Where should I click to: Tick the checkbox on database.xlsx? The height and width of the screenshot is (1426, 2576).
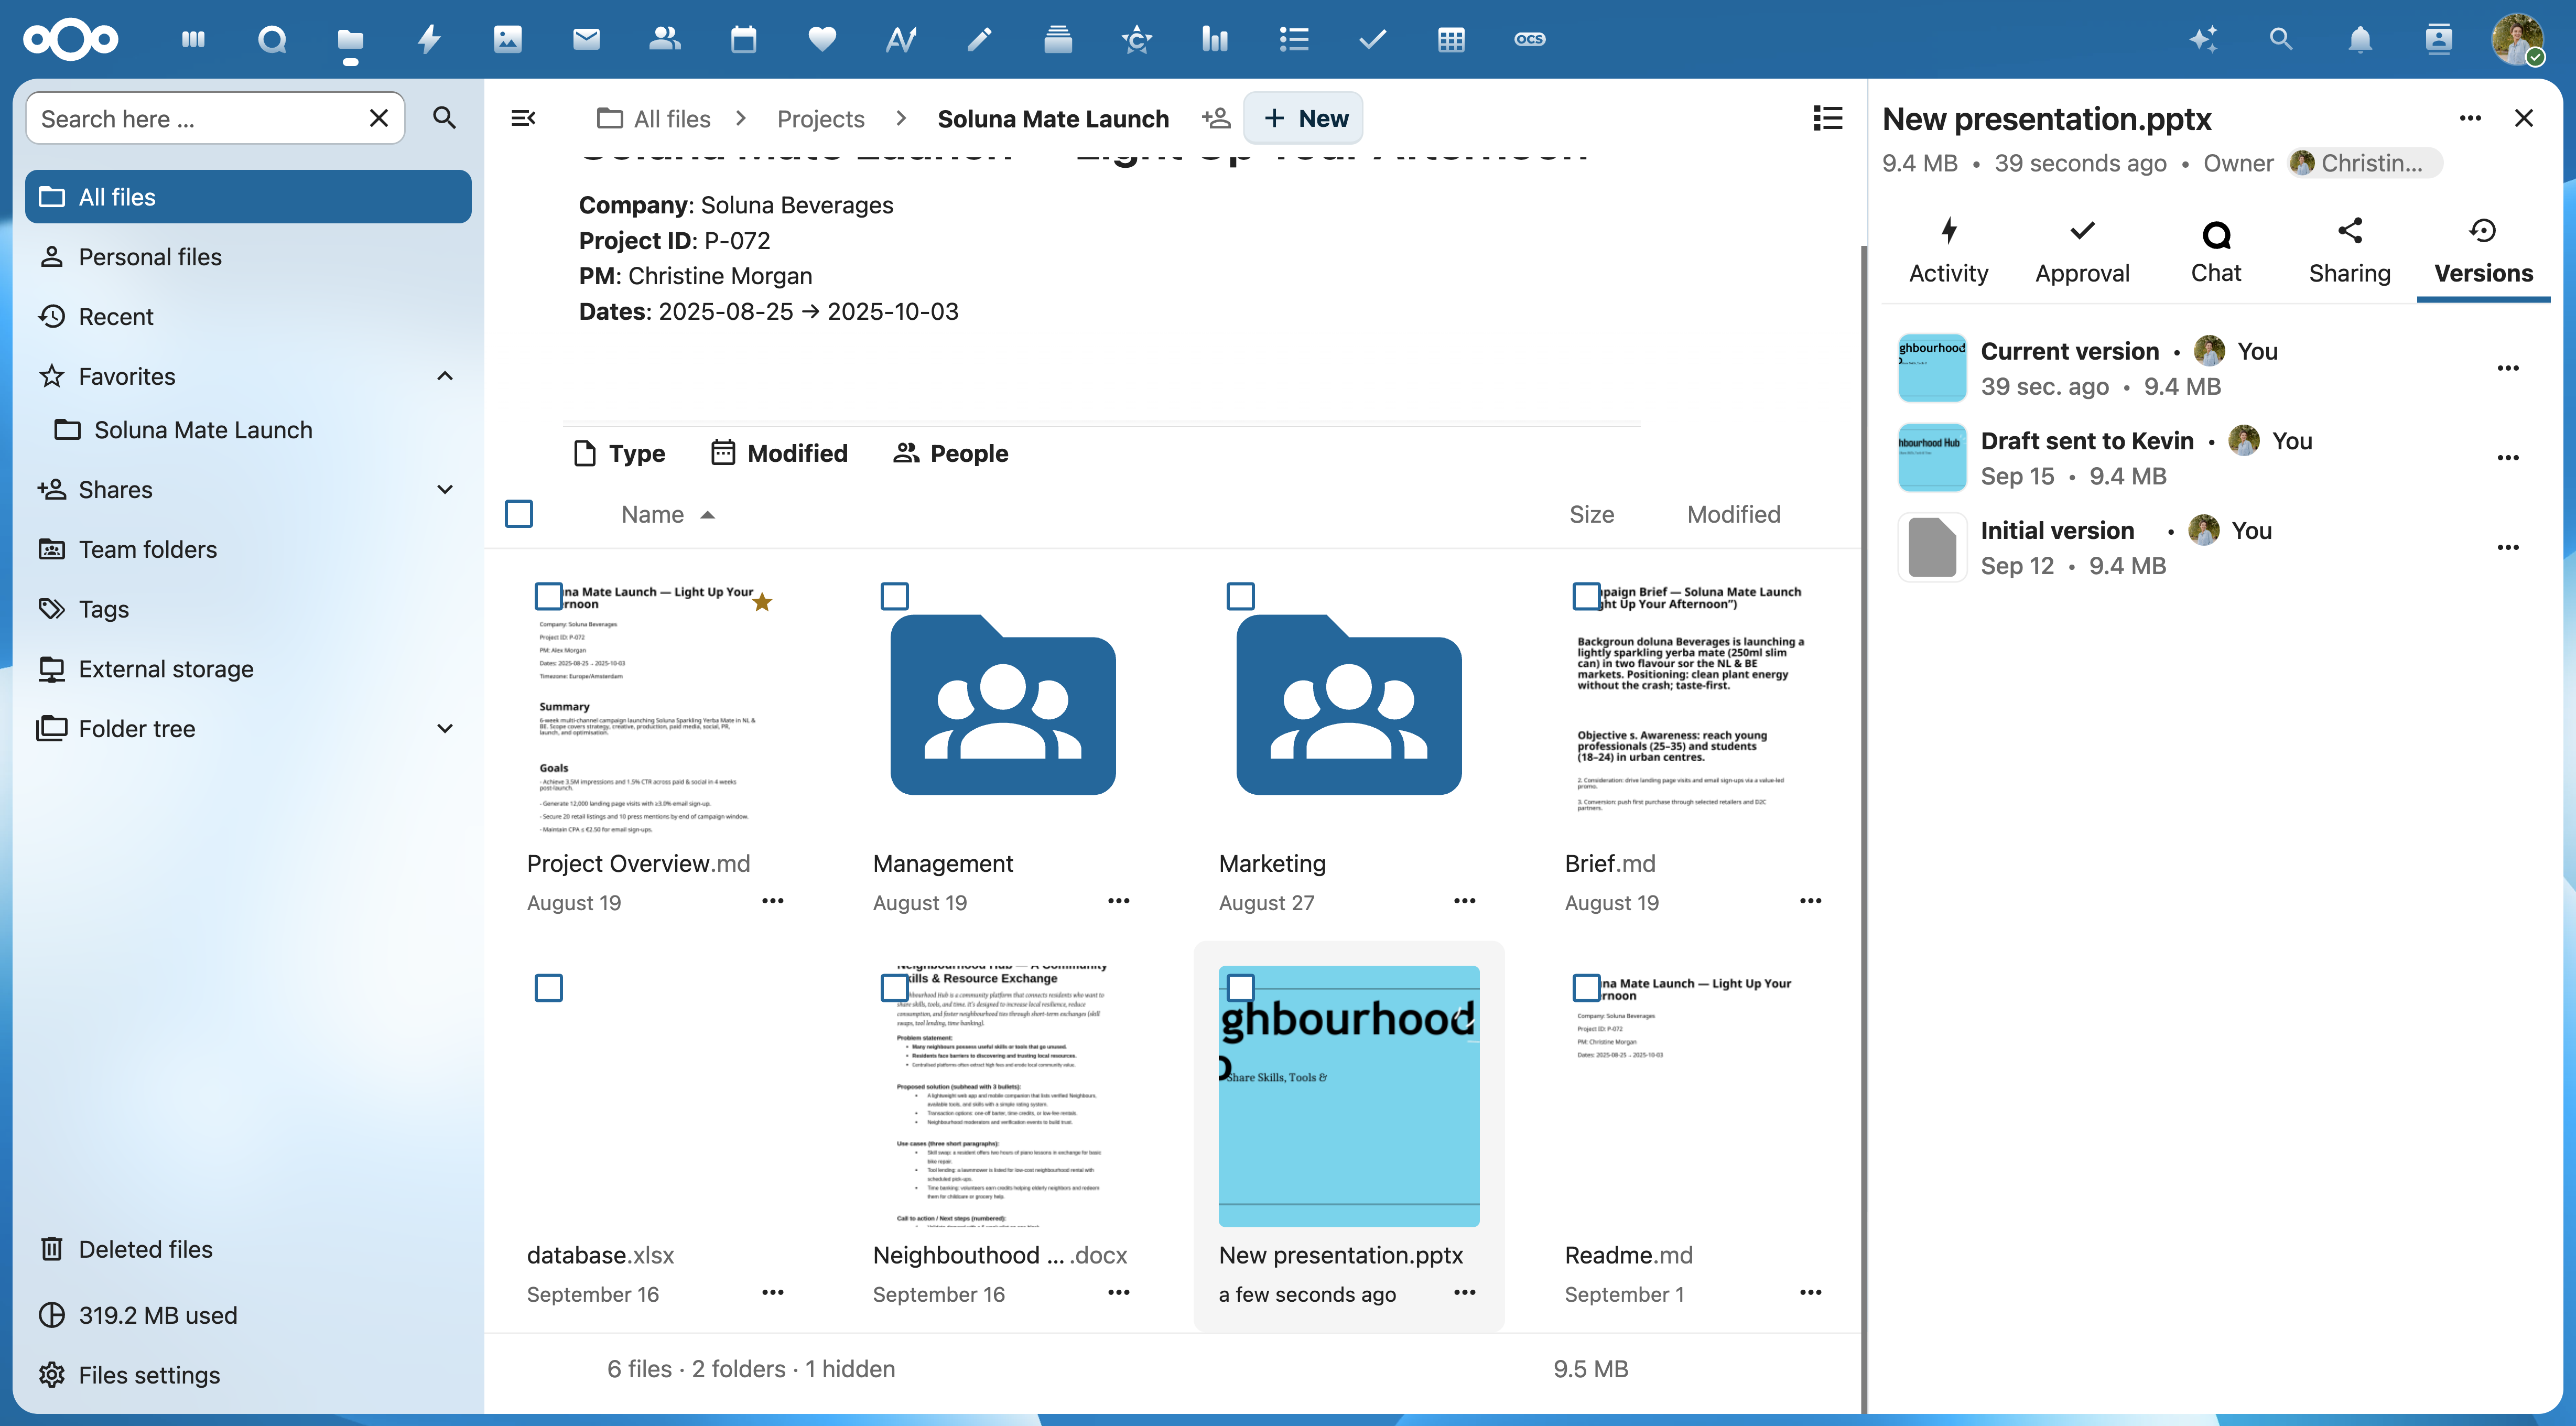tap(549, 988)
